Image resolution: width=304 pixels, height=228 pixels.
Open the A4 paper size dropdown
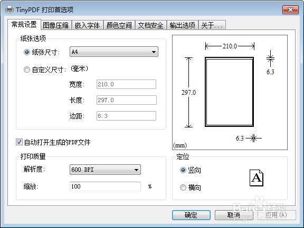point(114,52)
